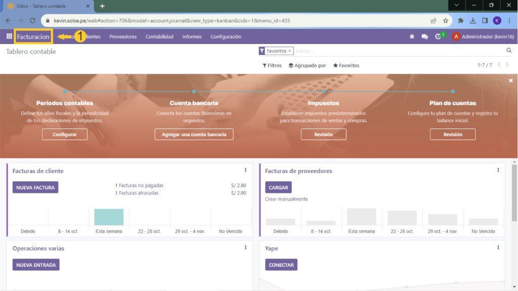Open Administrador user account menu

(x=483, y=36)
